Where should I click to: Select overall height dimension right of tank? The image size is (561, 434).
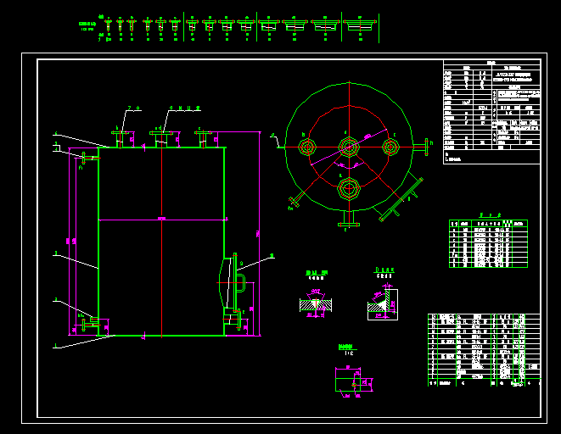click(258, 234)
